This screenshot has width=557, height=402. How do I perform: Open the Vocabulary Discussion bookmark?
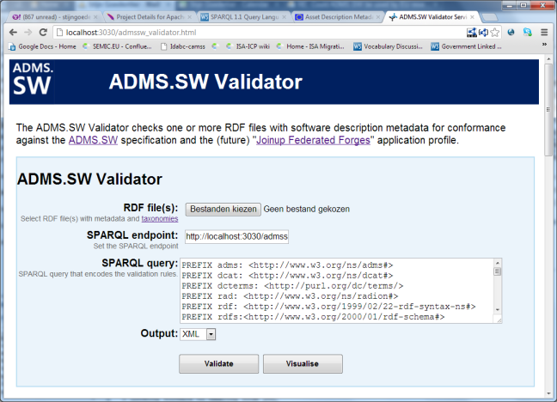[388, 46]
